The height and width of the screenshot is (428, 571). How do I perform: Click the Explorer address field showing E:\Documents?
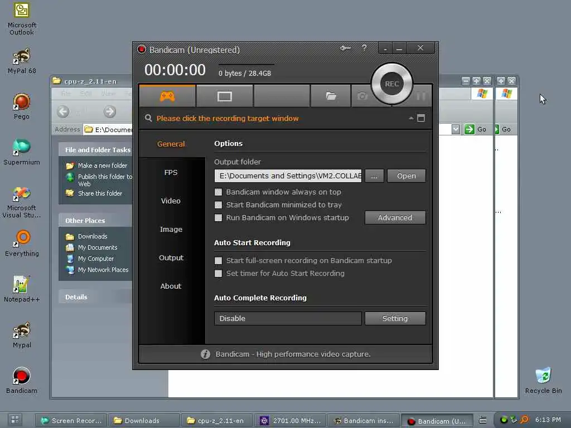click(109, 129)
